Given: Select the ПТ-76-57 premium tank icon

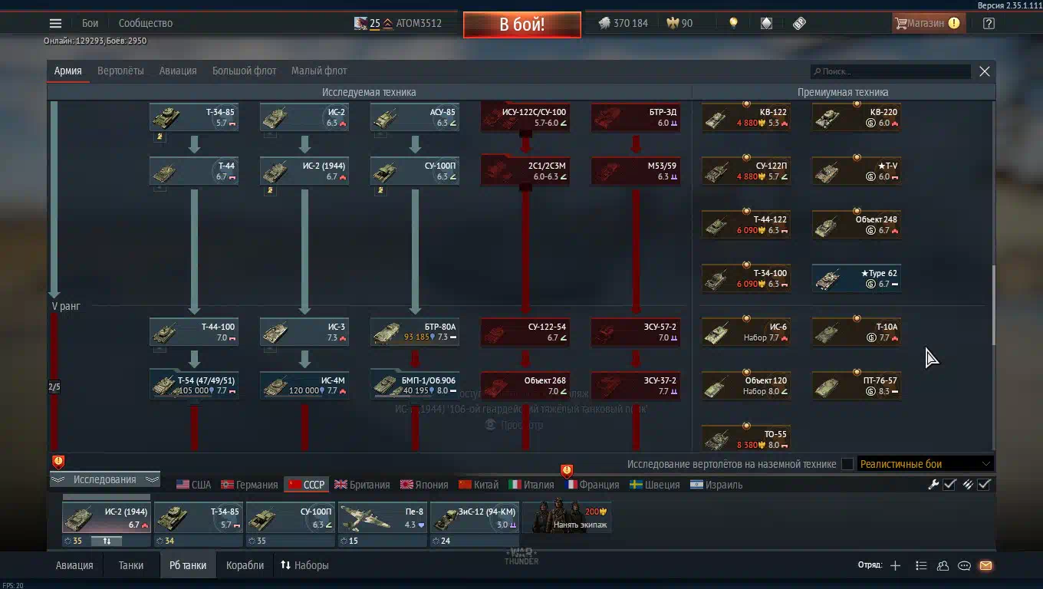Looking at the screenshot, I should tap(857, 386).
